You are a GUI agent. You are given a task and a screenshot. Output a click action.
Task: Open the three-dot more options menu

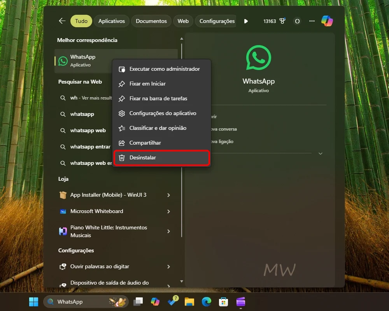tap(312, 21)
